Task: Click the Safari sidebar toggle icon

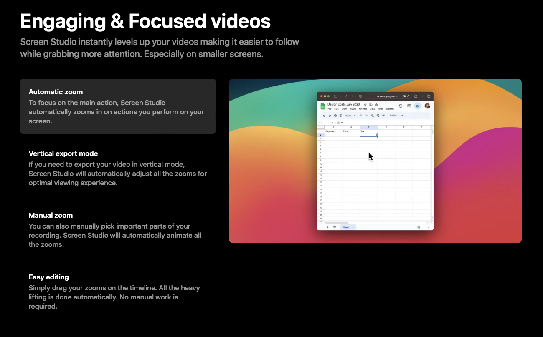Action: (335, 96)
